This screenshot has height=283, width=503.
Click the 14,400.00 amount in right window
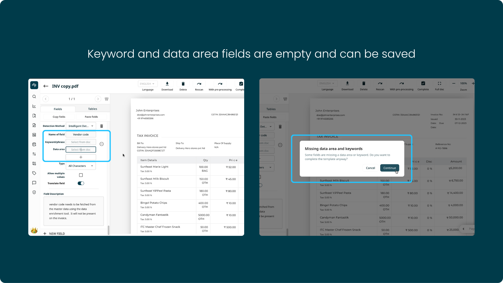point(455,193)
